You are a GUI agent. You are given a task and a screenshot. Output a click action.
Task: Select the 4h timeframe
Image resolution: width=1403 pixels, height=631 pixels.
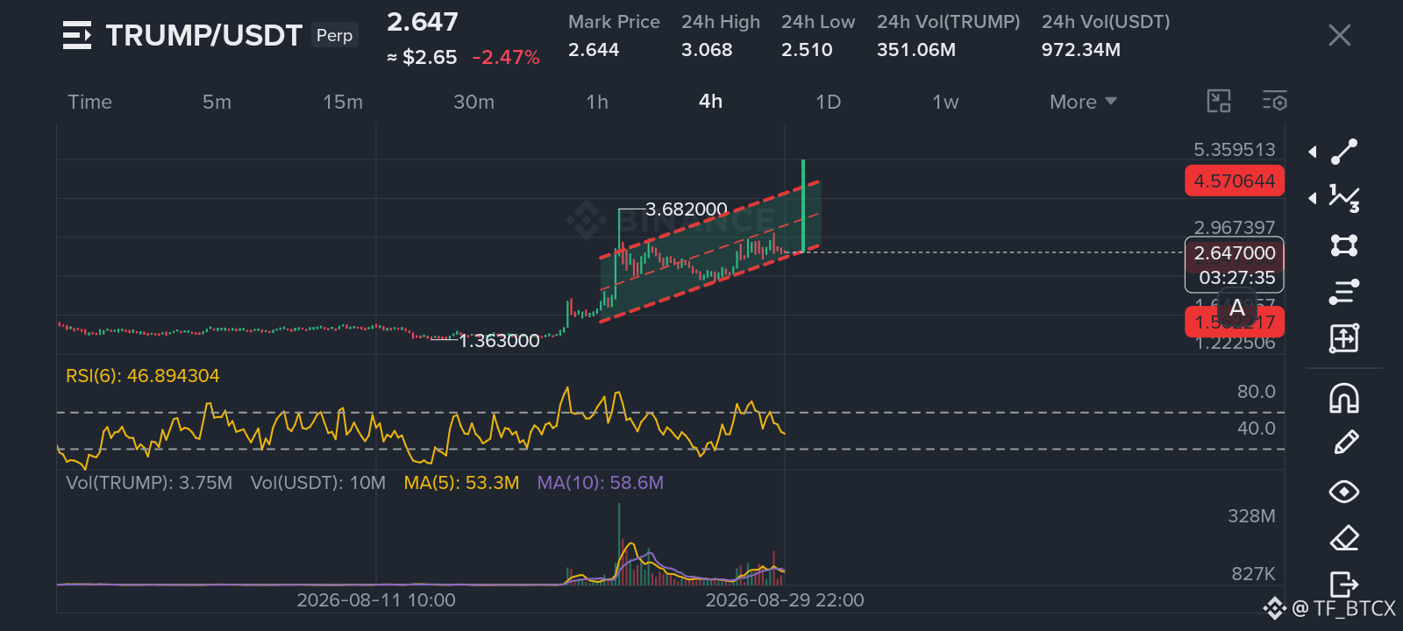point(711,102)
